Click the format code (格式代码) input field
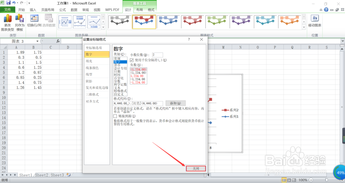The image size is (345, 183). coord(138,103)
